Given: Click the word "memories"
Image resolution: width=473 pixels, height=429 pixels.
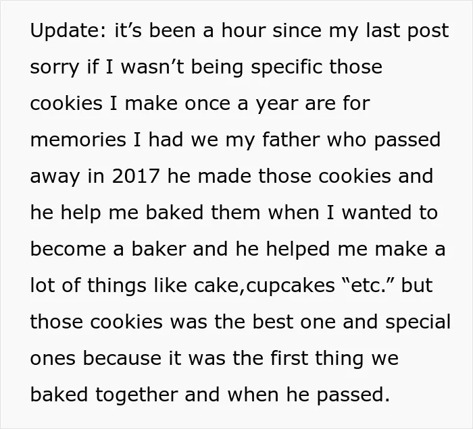Looking at the screenshot, I should pyautogui.click(x=78, y=140).
